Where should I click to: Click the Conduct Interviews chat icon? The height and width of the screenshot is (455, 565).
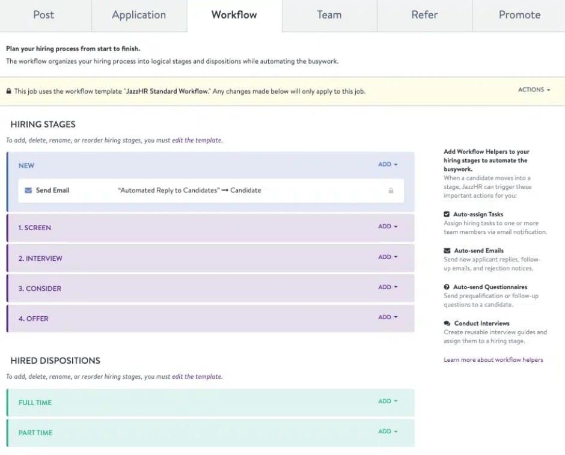click(x=447, y=323)
